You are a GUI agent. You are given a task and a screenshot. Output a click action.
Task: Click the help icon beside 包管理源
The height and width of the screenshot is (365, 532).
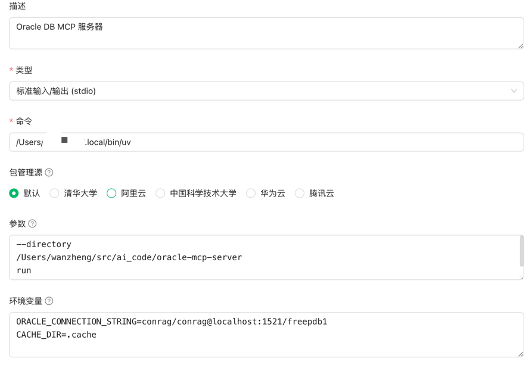49,173
